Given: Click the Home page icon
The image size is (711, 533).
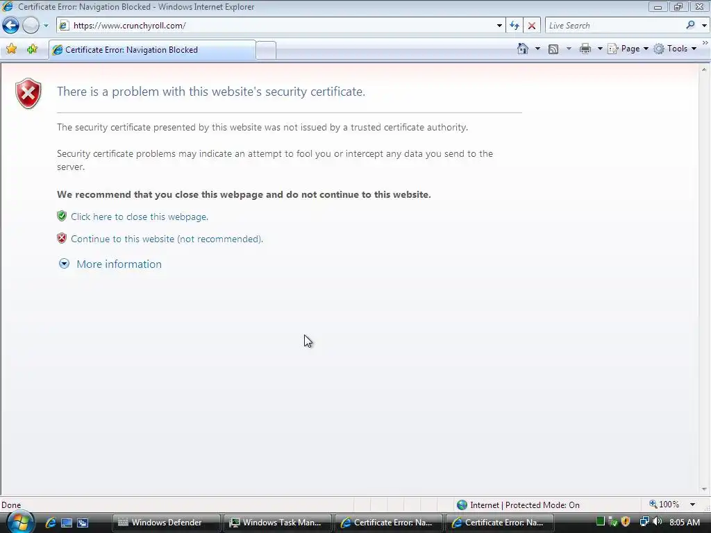Looking at the screenshot, I should [x=523, y=49].
